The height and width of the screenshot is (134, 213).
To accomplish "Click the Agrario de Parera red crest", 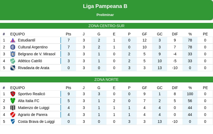I will (13, 115).
